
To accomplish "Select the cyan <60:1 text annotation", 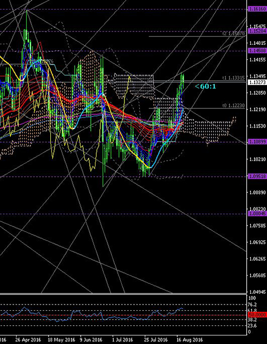I will [x=206, y=87].
